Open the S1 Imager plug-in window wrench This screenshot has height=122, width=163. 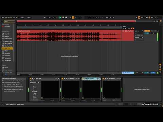point(67,79)
